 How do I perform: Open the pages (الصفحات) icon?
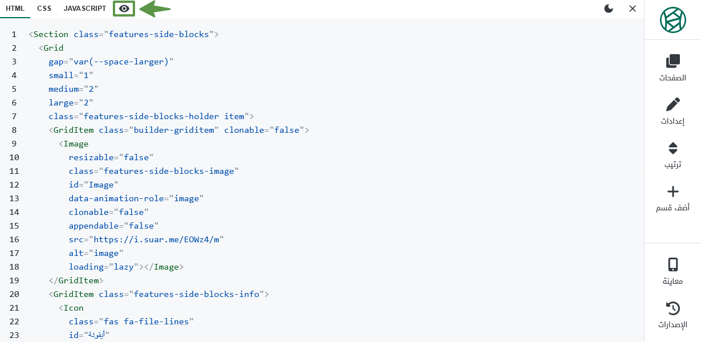[x=673, y=60]
